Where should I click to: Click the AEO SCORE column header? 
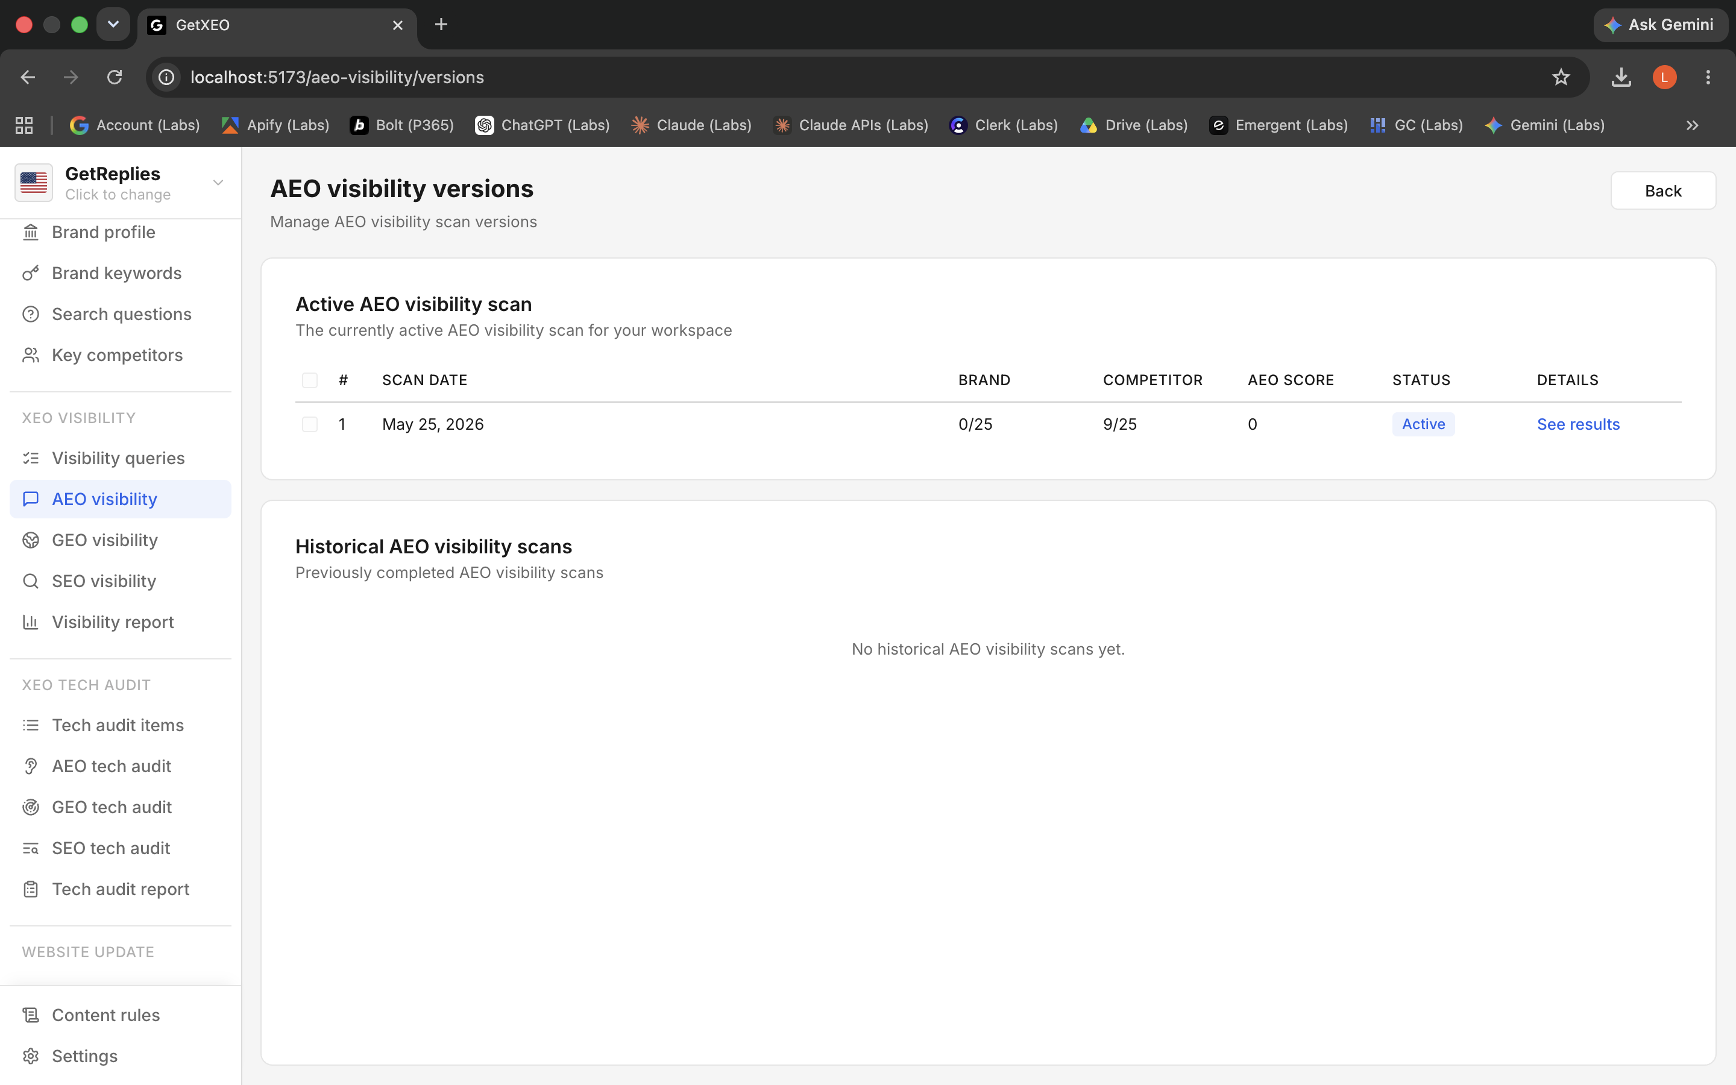pyautogui.click(x=1291, y=380)
